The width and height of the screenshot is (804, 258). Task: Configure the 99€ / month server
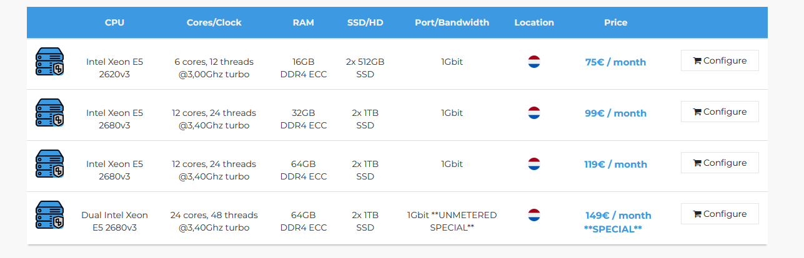(720, 112)
